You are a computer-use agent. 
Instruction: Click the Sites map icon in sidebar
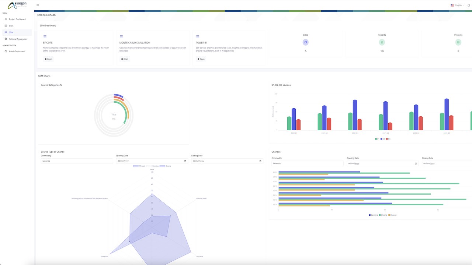click(6, 26)
